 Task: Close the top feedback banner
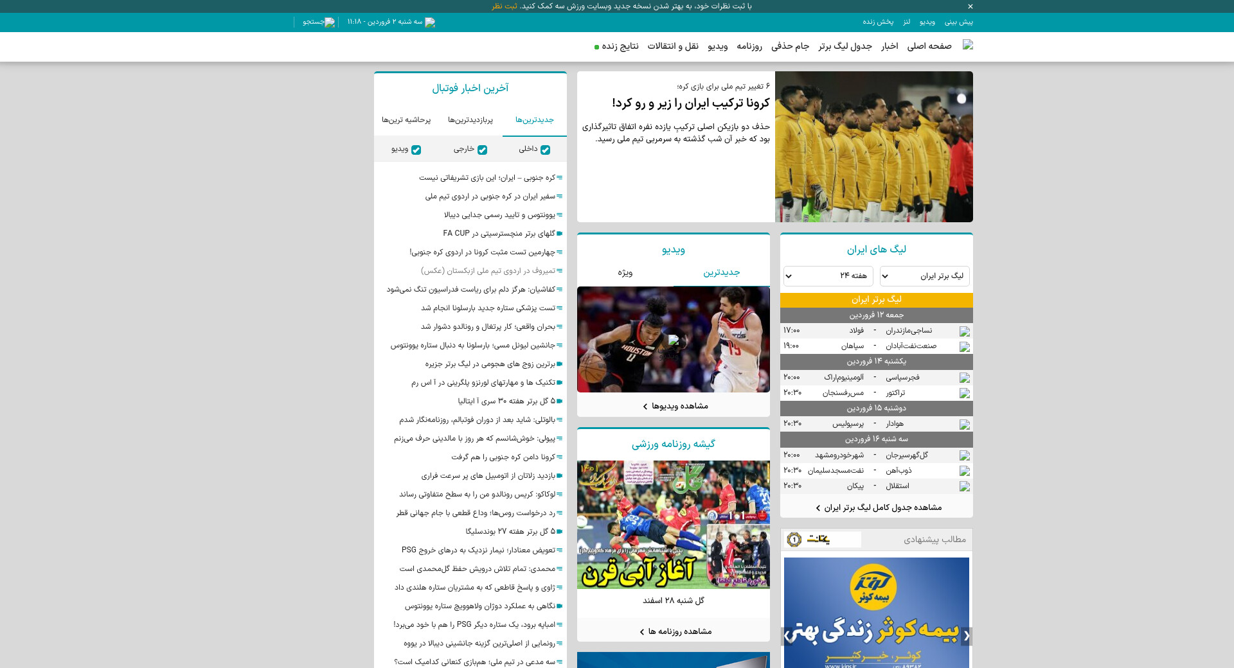[x=970, y=6]
